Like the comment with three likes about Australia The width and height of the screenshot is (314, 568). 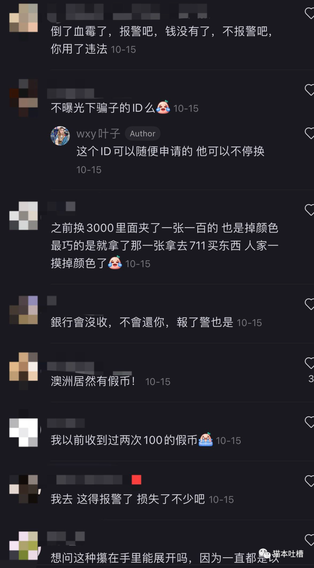[309, 363]
